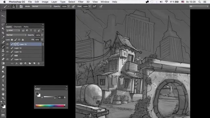Select the Brush tool in toolbox
The width and height of the screenshot is (210, 118).
[x=3, y=46]
